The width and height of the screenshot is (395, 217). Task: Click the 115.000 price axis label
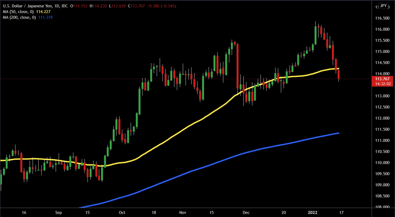pos(382,51)
